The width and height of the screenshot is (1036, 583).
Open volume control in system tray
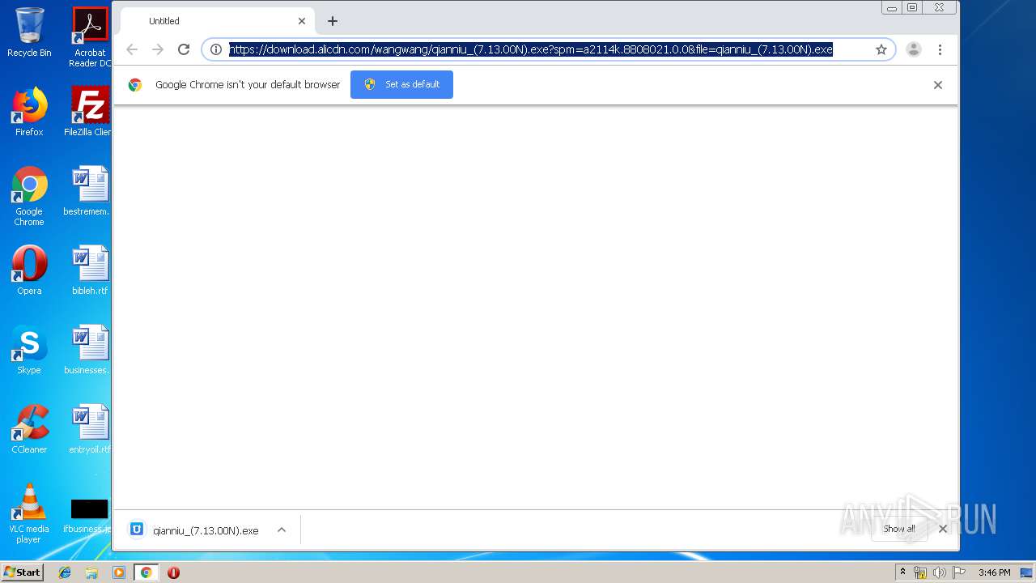point(939,572)
